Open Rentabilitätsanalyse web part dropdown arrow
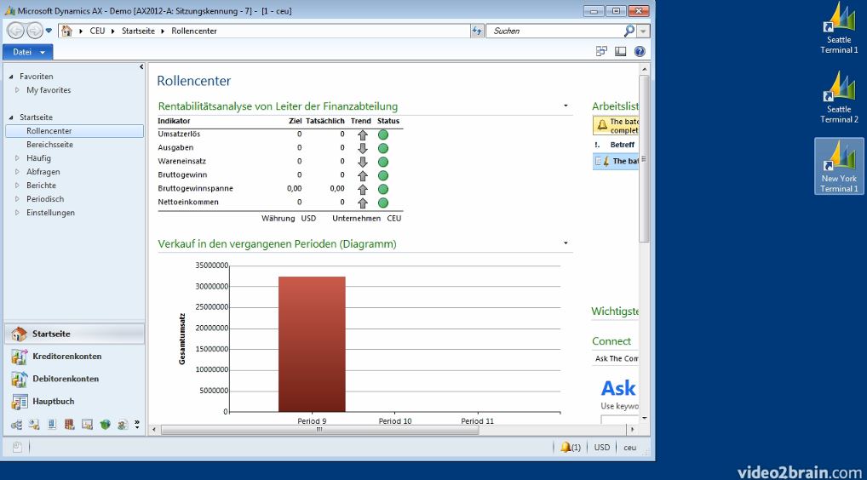Image resolution: width=867 pixels, height=480 pixels. point(566,106)
